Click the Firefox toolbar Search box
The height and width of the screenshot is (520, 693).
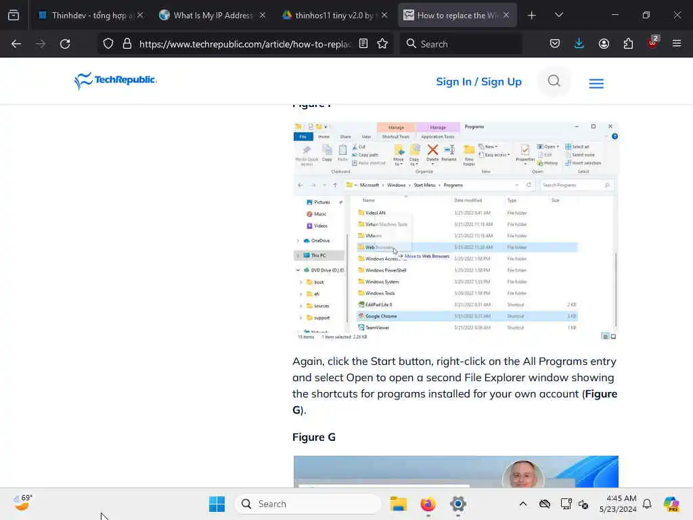[460, 44]
